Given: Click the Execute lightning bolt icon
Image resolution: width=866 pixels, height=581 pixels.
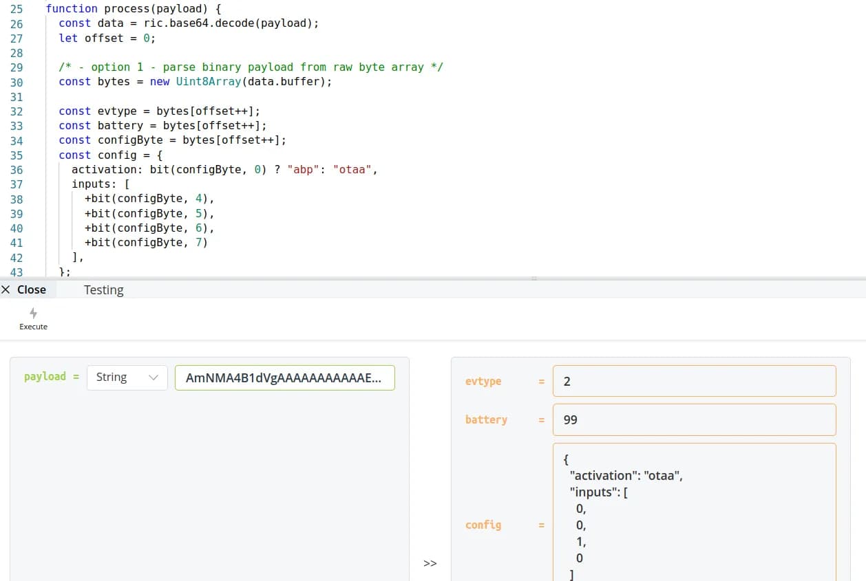Looking at the screenshot, I should tap(33, 314).
